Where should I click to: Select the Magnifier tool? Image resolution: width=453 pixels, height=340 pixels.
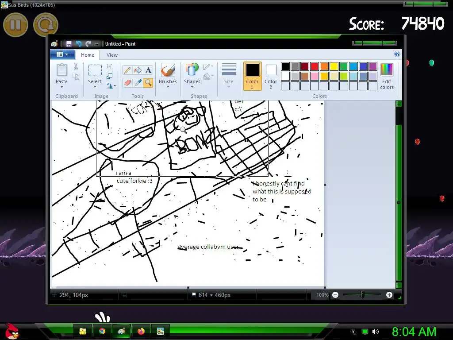[148, 83]
